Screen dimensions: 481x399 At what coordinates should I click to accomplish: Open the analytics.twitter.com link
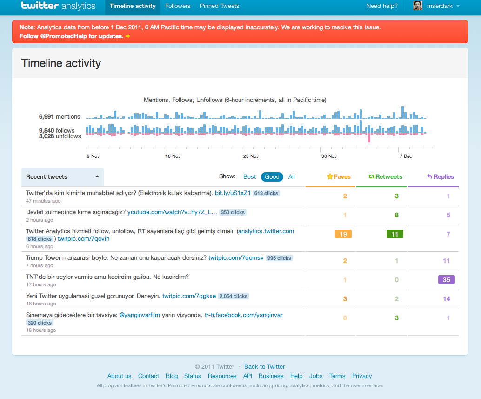(x=266, y=231)
